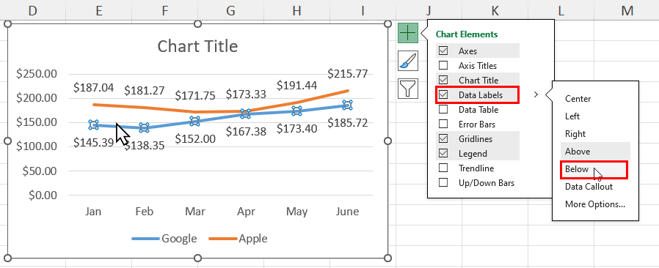Toggle the Legend checkbox
The width and height of the screenshot is (659, 268).
point(443,154)
